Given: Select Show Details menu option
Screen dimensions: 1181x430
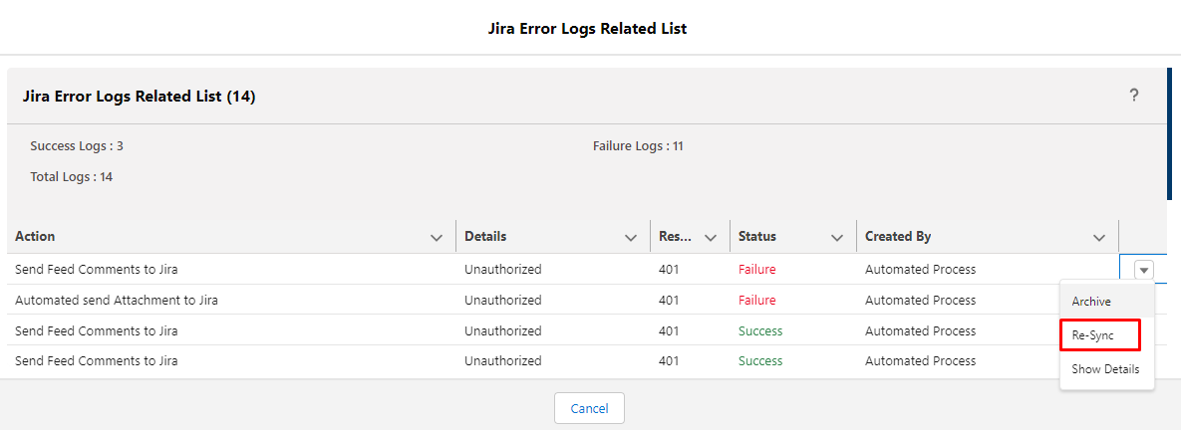Looking at the screenshot, I should point(1106,369).
